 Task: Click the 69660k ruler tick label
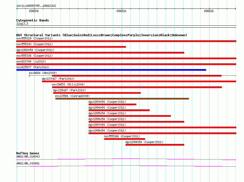[x=34, y=11]
